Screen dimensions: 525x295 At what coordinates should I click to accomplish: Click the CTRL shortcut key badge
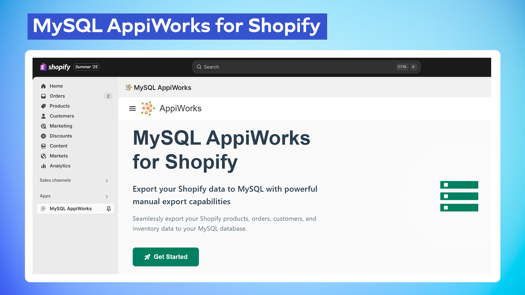(x=402, y=67)
